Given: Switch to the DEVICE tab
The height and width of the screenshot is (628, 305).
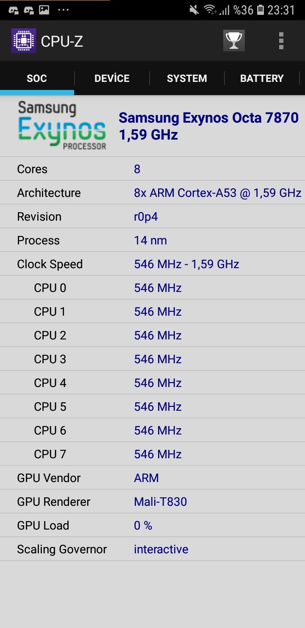Looking at the screenshot, I should pyautogui.click(x=112, y=78).
